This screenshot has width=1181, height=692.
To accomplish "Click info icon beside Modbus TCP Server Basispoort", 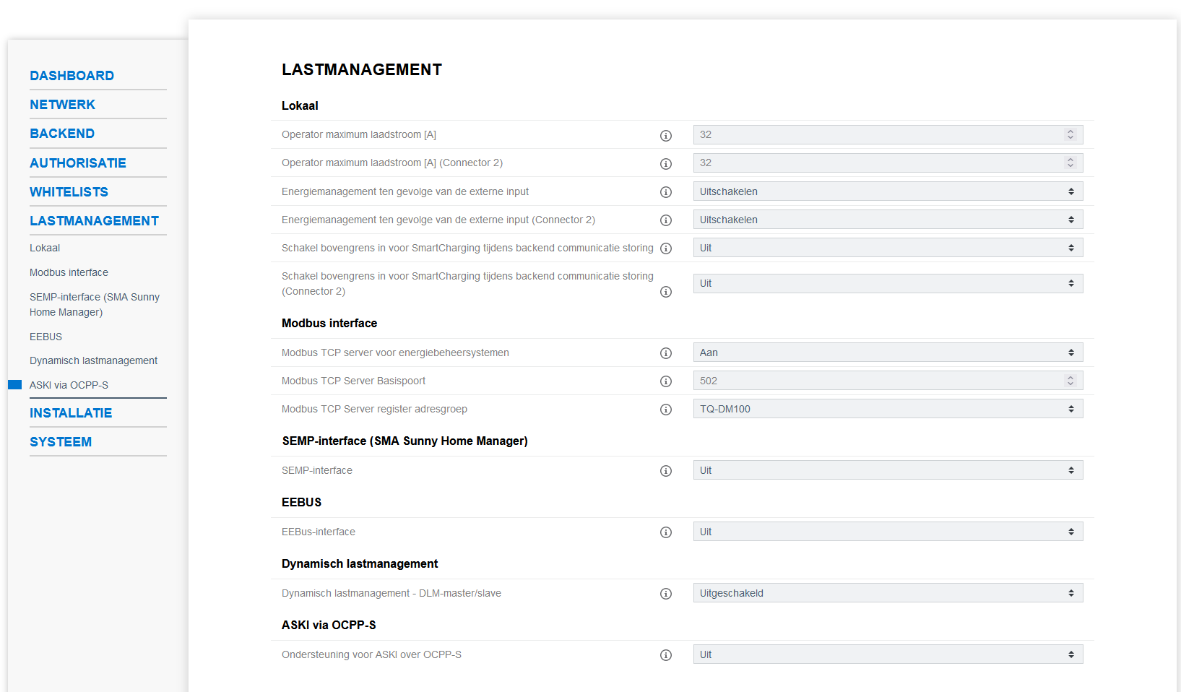I will point(666,381).
